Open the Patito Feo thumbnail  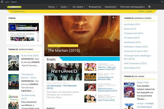tap(90, 67)
